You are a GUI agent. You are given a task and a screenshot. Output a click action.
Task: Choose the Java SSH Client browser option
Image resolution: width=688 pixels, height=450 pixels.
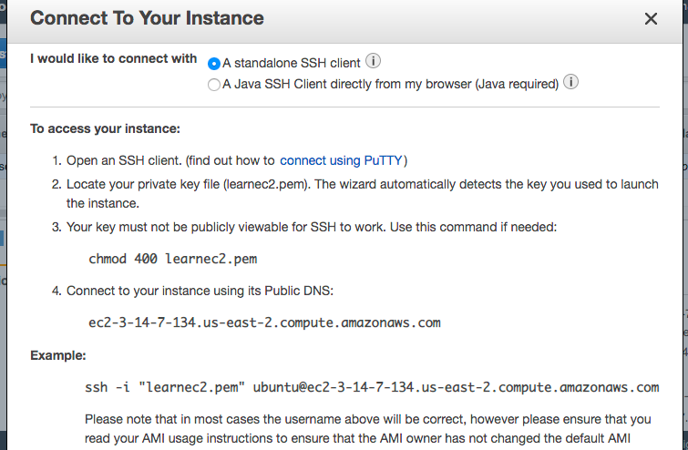click(x=214, y=85)
